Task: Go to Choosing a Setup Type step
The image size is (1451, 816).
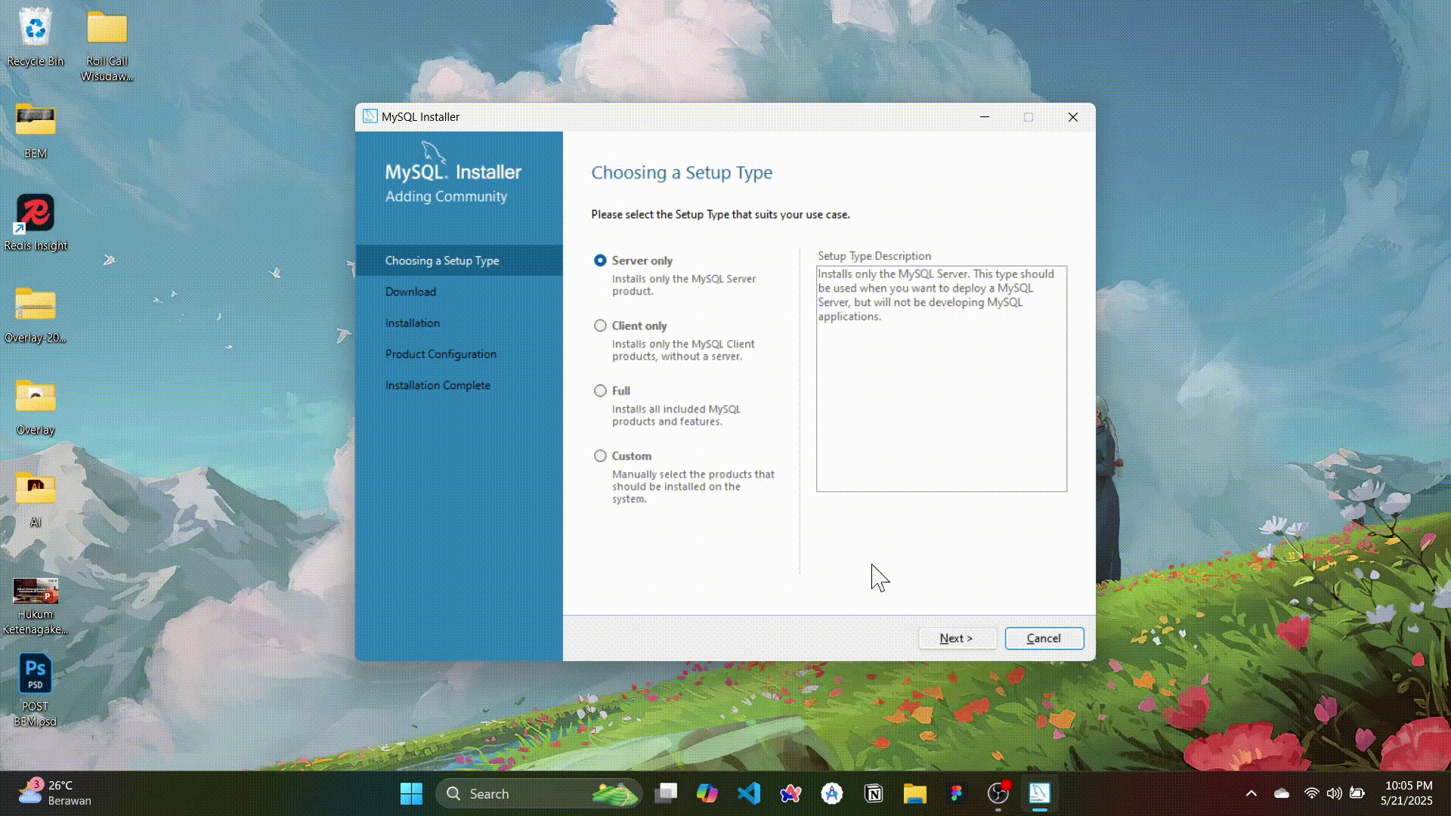Action: (459, 261)
